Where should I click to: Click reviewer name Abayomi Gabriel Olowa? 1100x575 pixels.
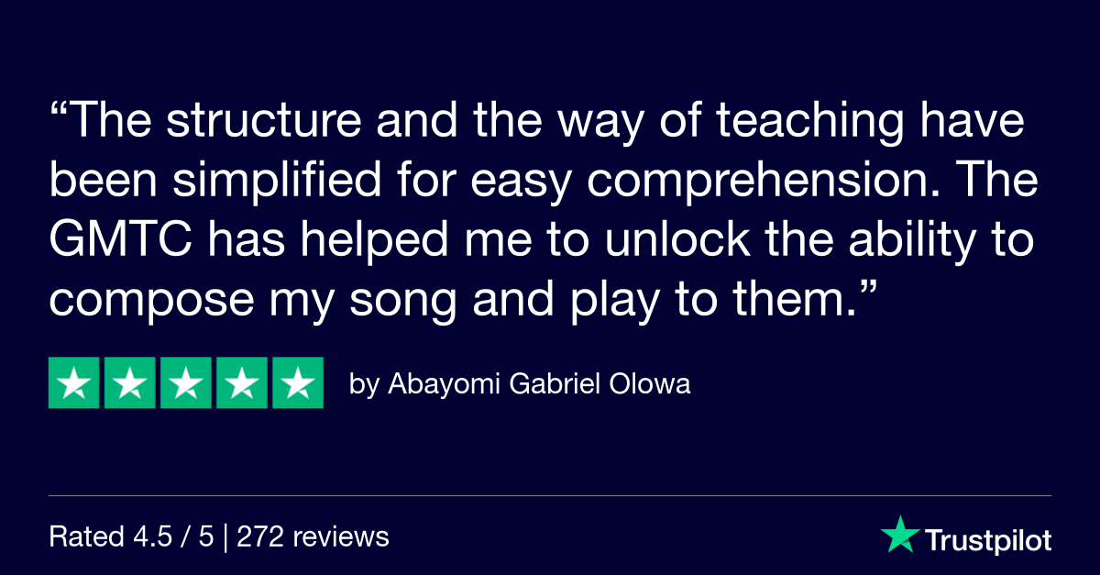click(539, 384)
